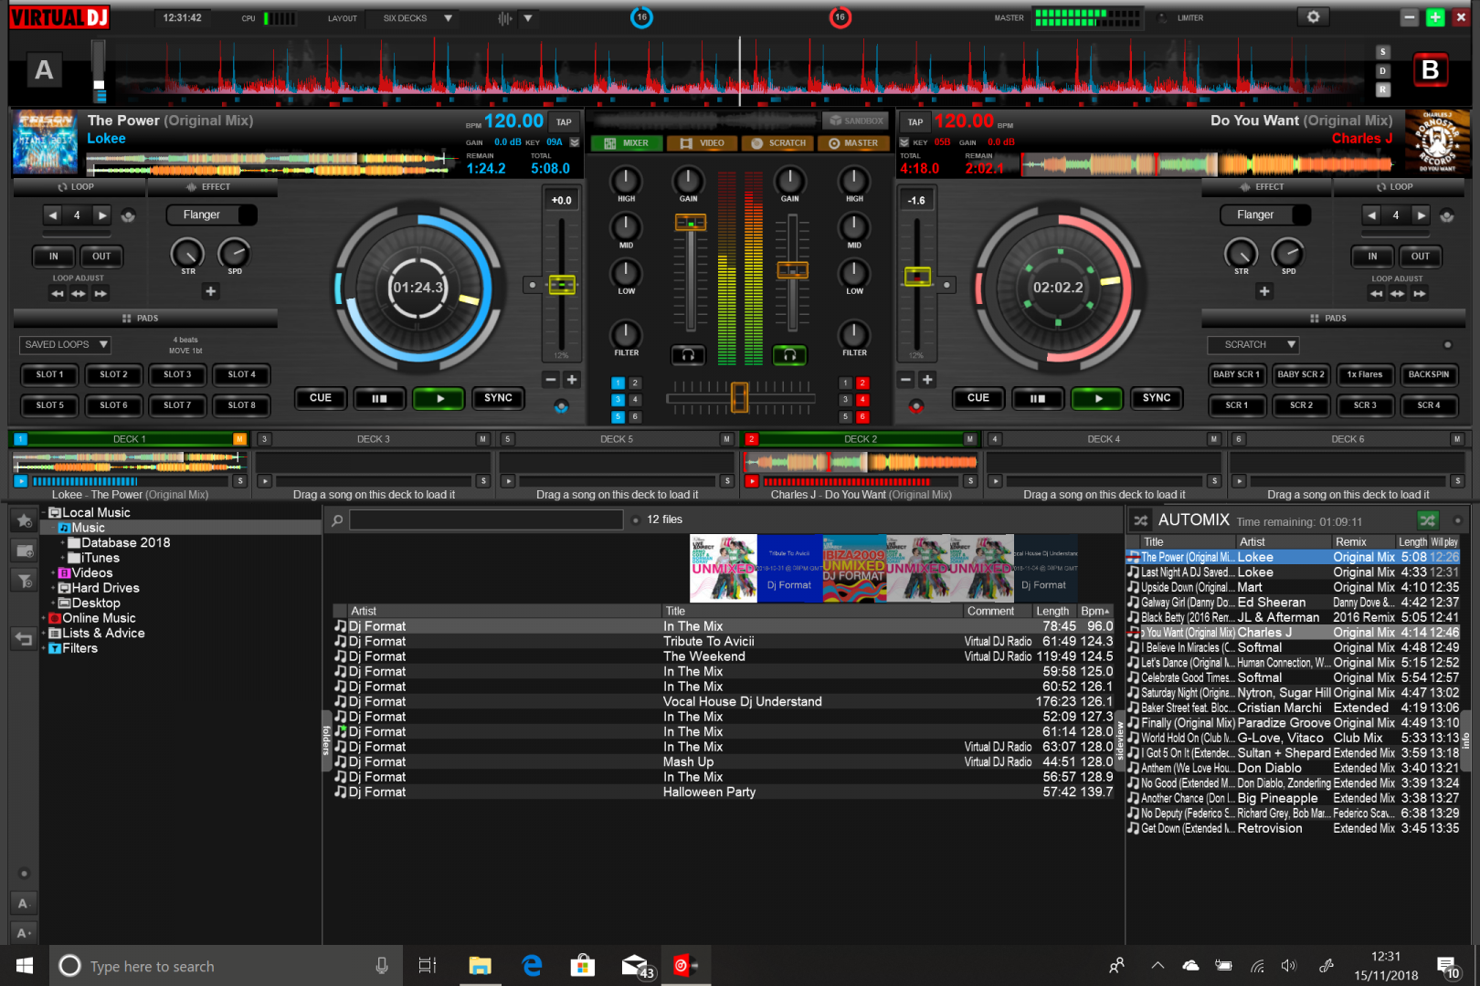Expand the Online Music folder
The height and width of the screenshot is (986, 1480).
[x=44, y=619]
